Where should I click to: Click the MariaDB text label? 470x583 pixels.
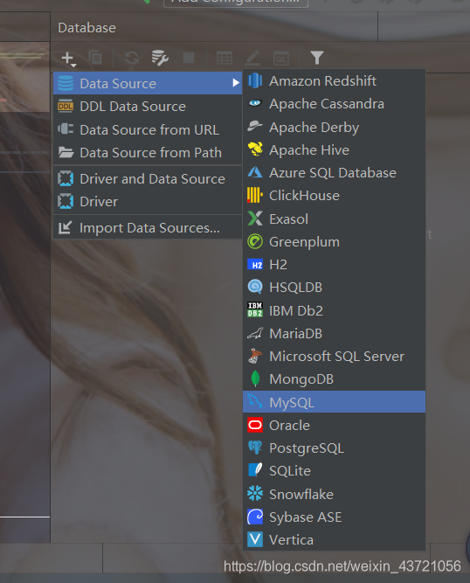tap(296, 334)
